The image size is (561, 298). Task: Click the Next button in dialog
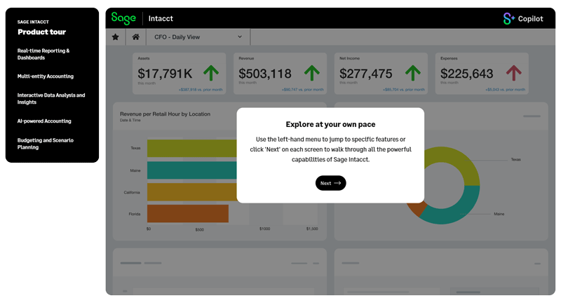click(x=330, y=183)
